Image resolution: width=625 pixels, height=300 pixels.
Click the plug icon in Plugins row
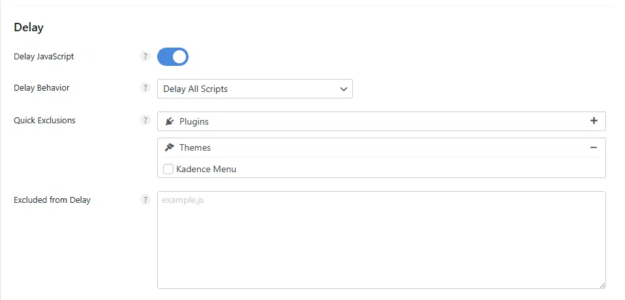(170, 121)
